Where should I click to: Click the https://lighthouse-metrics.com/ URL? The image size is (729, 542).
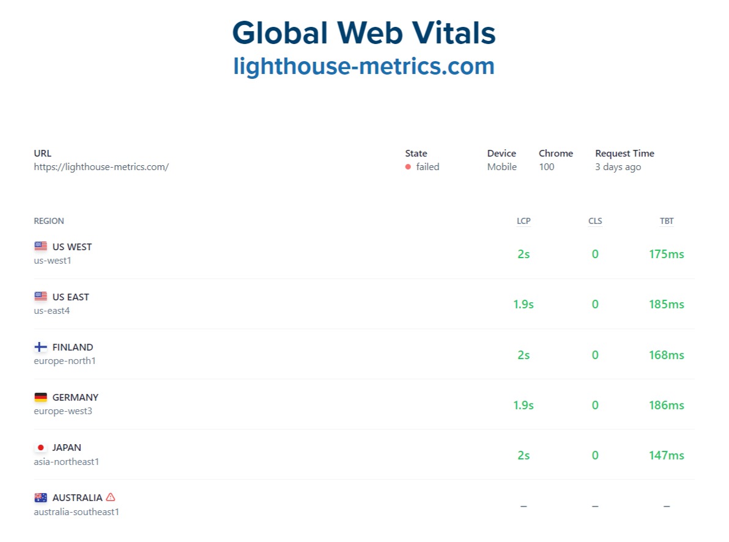102,166
